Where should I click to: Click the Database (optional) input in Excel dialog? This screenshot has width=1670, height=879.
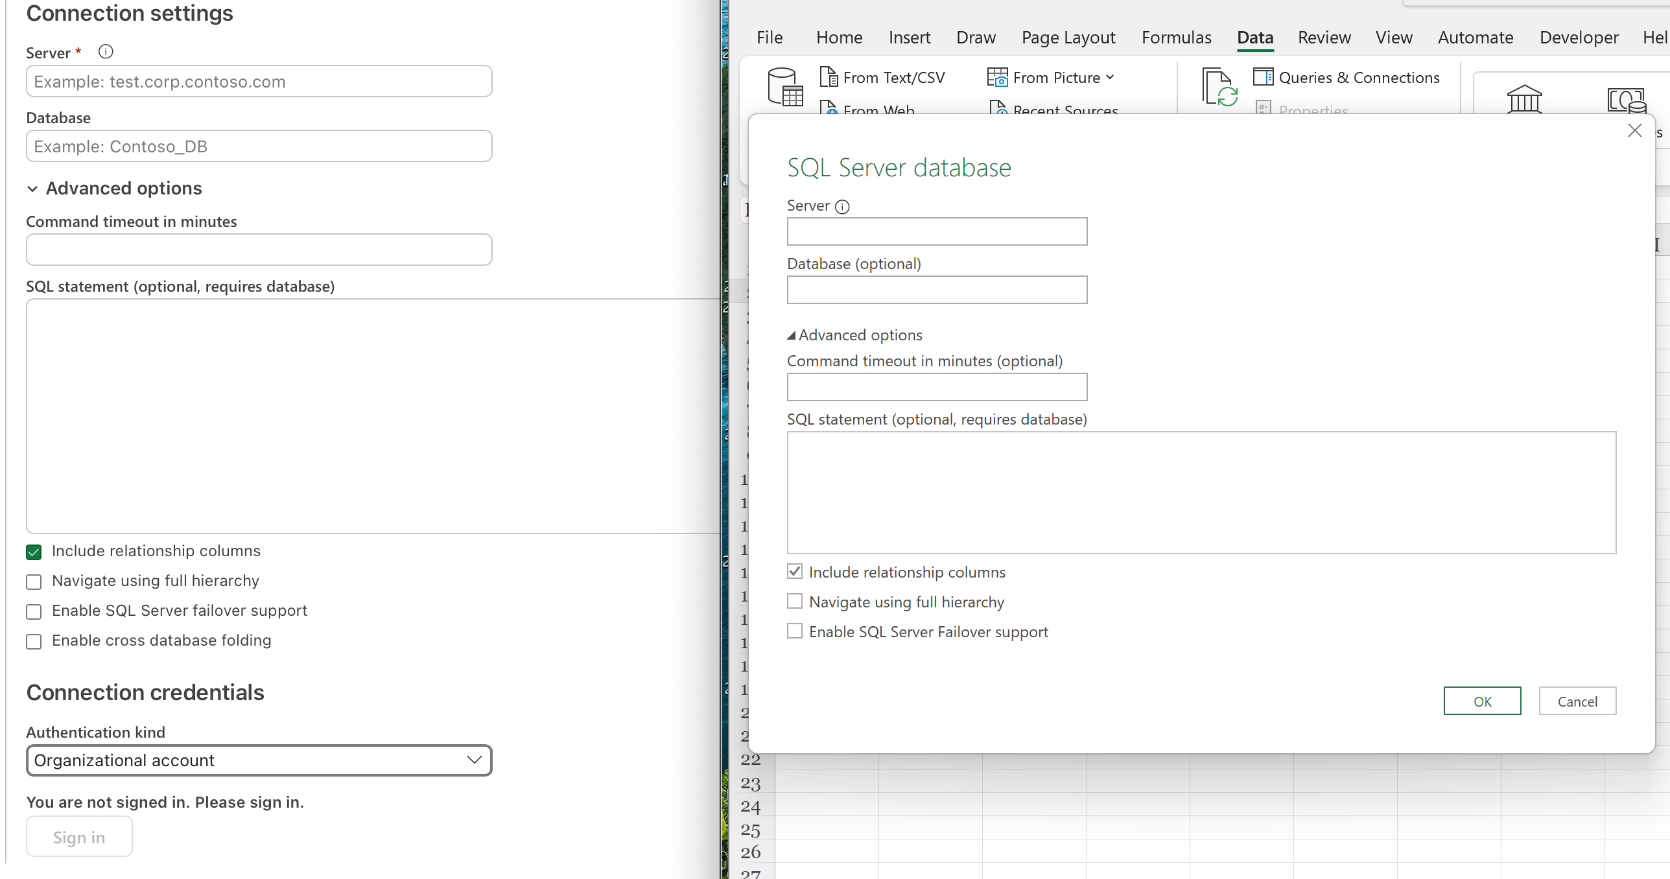[937, 290]
